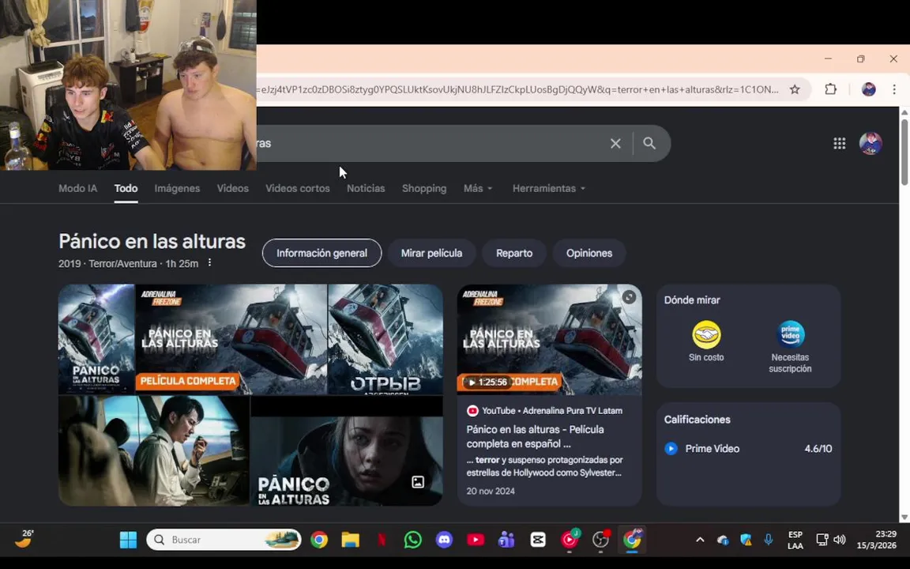Open the weather widget showing 26°

point(24,540)
